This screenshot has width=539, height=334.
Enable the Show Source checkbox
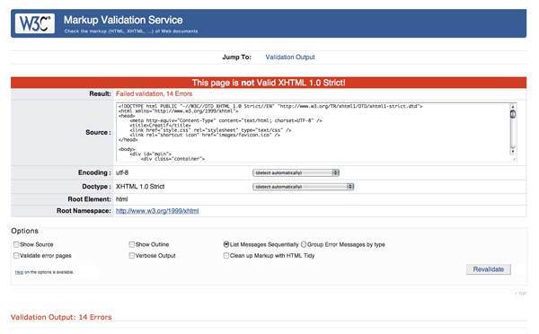pyautogui.click(x=16, y=244)
